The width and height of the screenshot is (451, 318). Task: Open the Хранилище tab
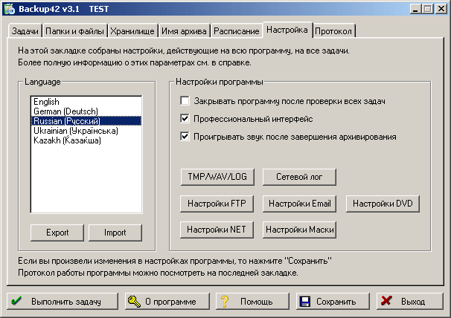click(132, 31)
